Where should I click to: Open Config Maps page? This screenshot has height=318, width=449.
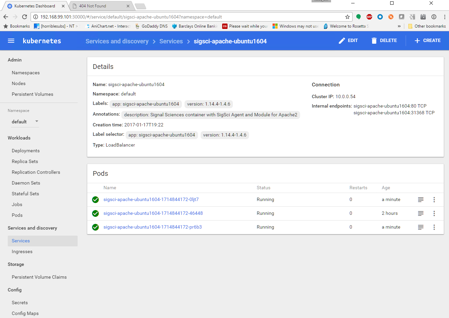pyautogui.click(x=25, y=313)
